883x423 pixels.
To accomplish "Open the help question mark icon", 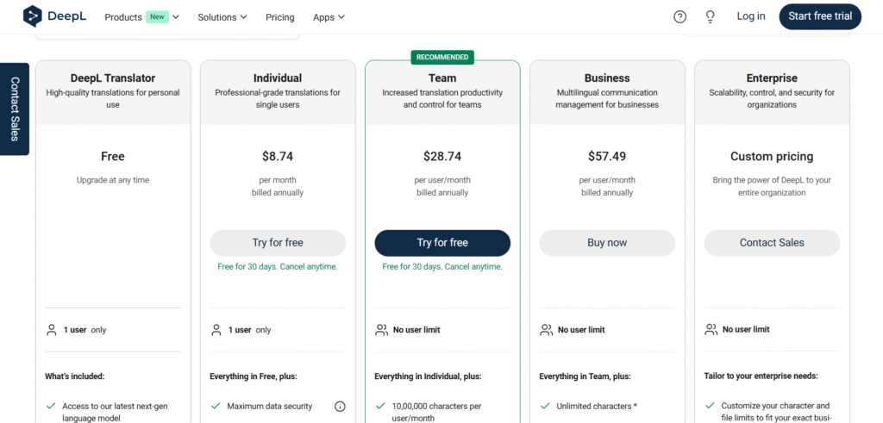I will pyautogui.click(x=679, y=17).
